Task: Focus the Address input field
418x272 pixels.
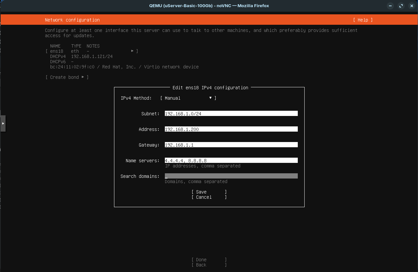Action: click(231, 129)
